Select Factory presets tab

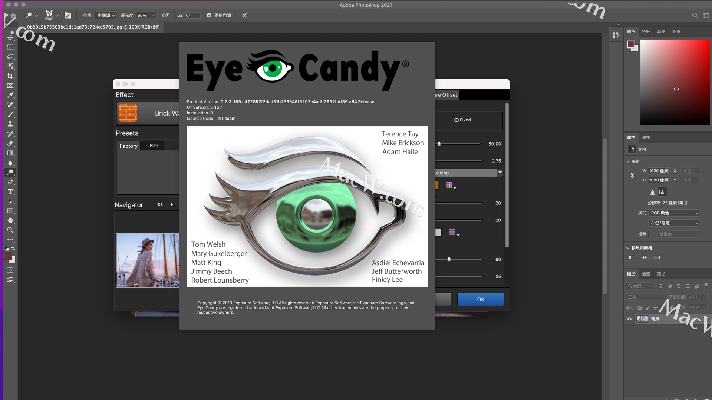[128, 146]
